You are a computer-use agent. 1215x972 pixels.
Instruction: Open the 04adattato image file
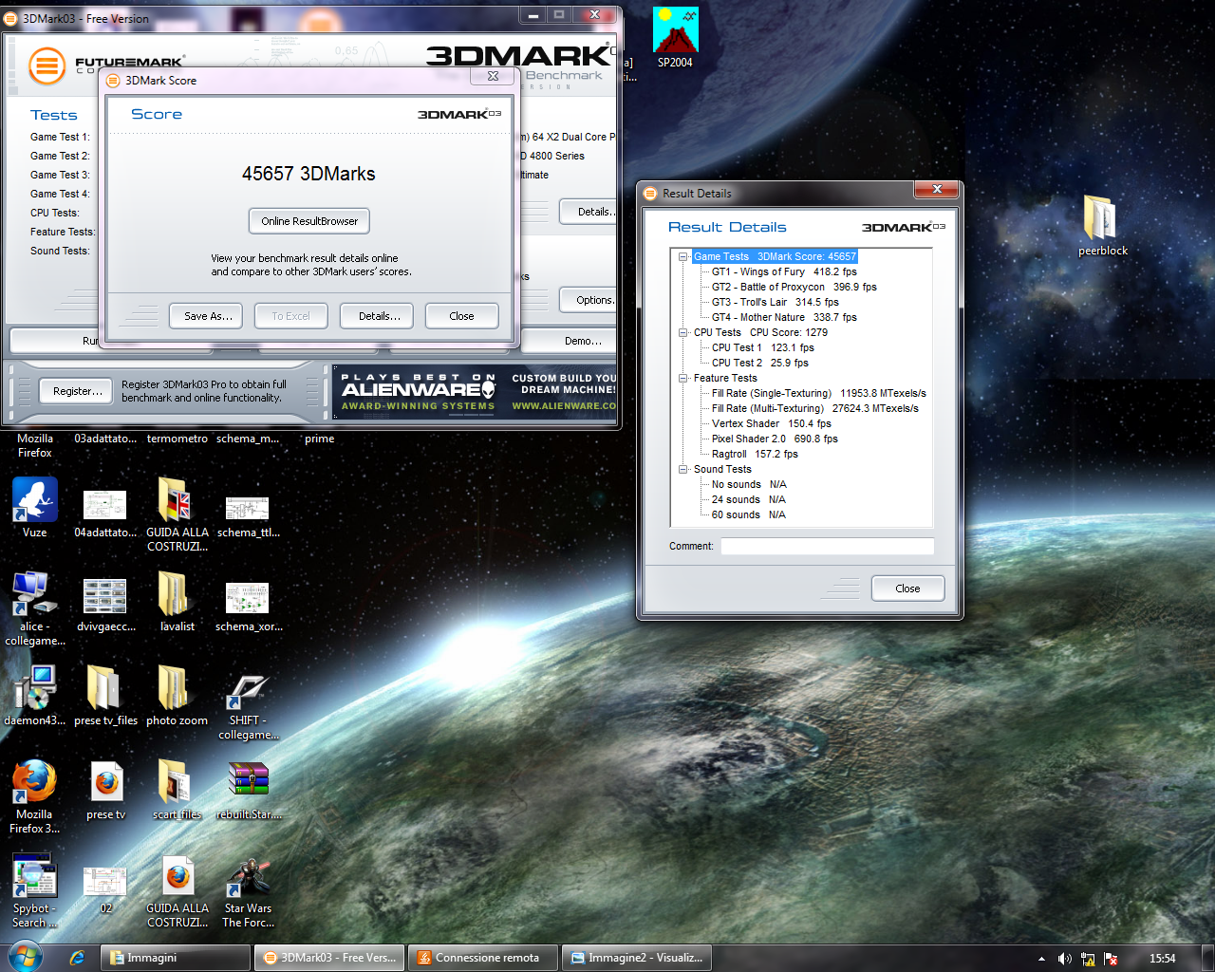point(105,513)
